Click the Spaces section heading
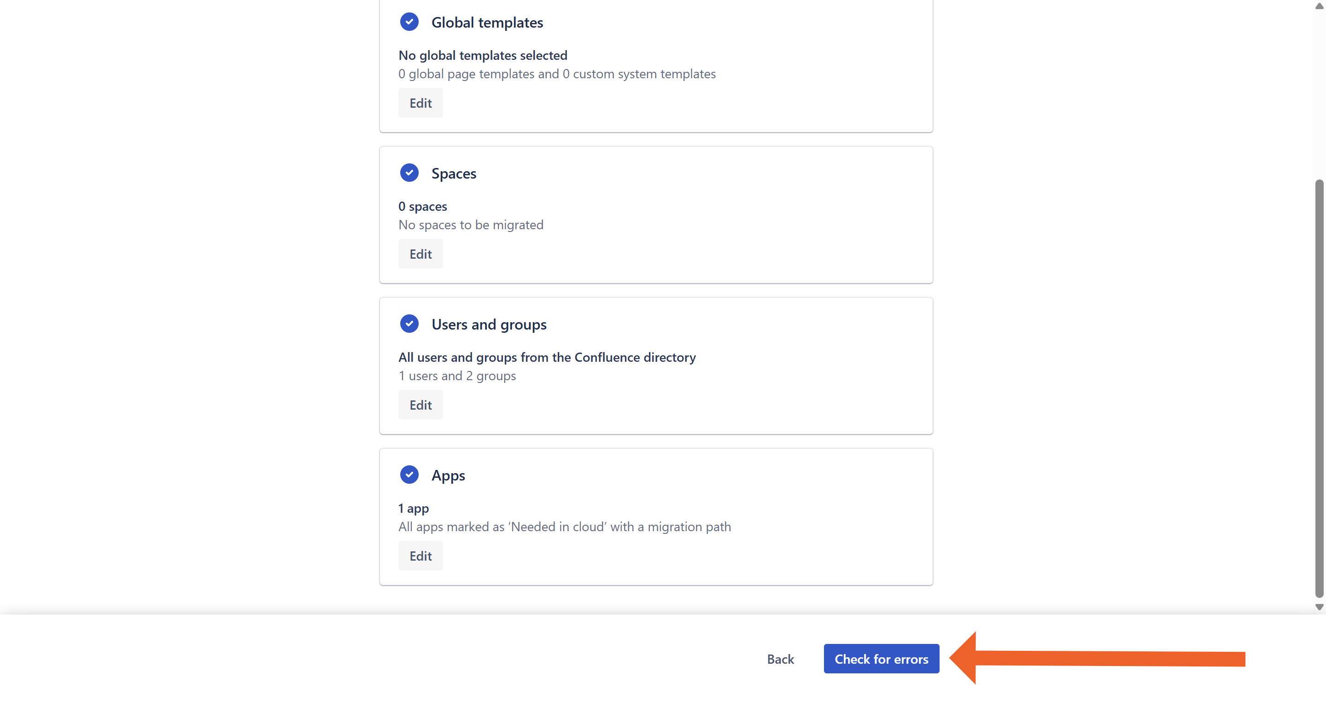The width and height of the screenshot is (1326, 701). click(x=454, y=174)
